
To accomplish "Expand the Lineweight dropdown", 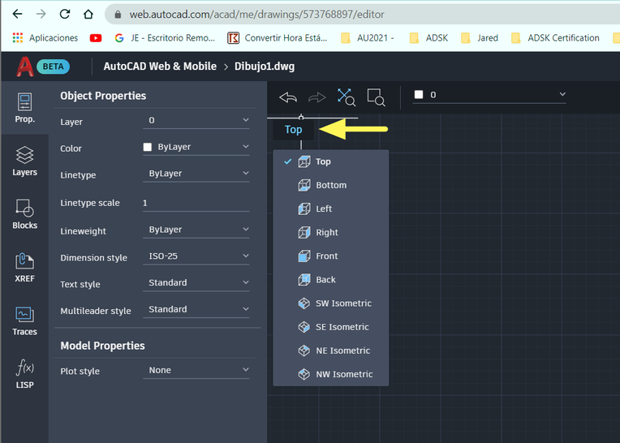I will pos(196,230).
